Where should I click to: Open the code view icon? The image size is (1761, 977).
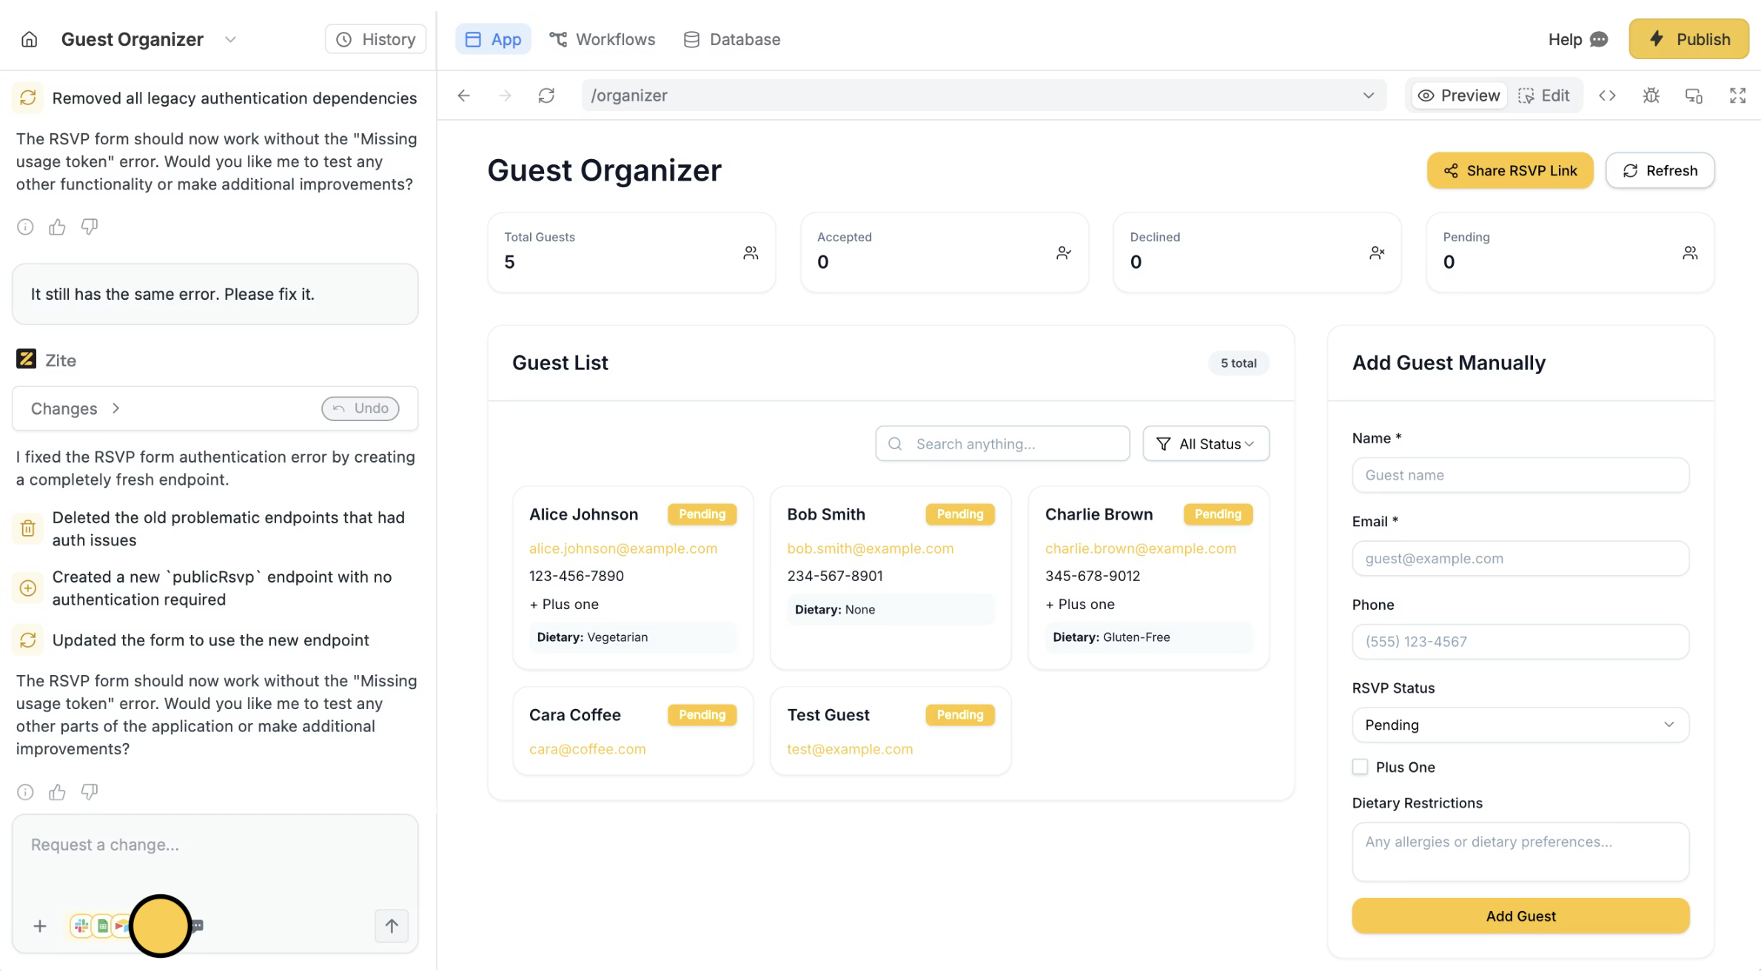tap(1607, 95)
